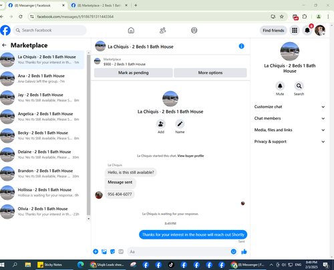The image size is (334, 270).
Task: Attach a photo file icon
Action: point(104,251)
